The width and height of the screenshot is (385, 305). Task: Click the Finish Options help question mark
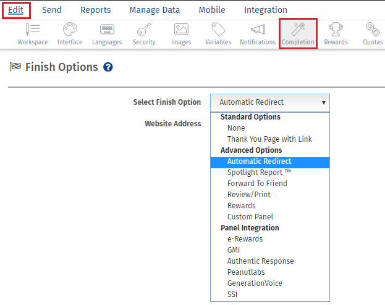pyautogui.click(x=108, y=67)
